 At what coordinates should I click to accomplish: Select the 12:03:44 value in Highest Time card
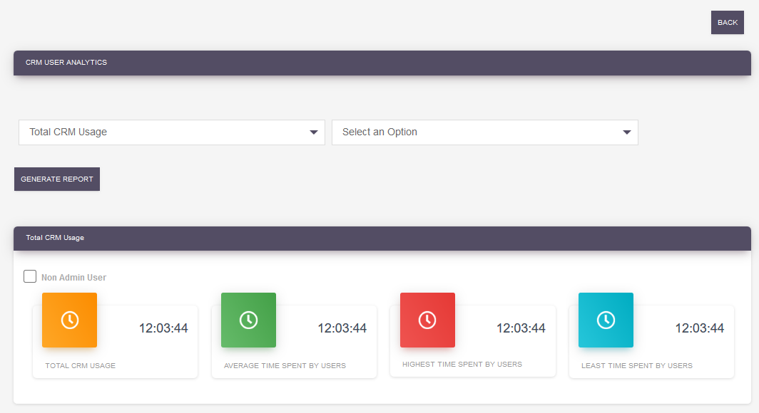(x=521, y=328)
